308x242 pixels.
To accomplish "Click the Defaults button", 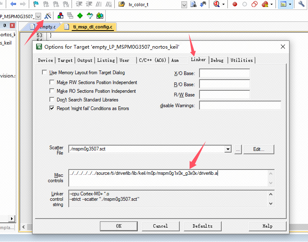I will click(202, 226).
